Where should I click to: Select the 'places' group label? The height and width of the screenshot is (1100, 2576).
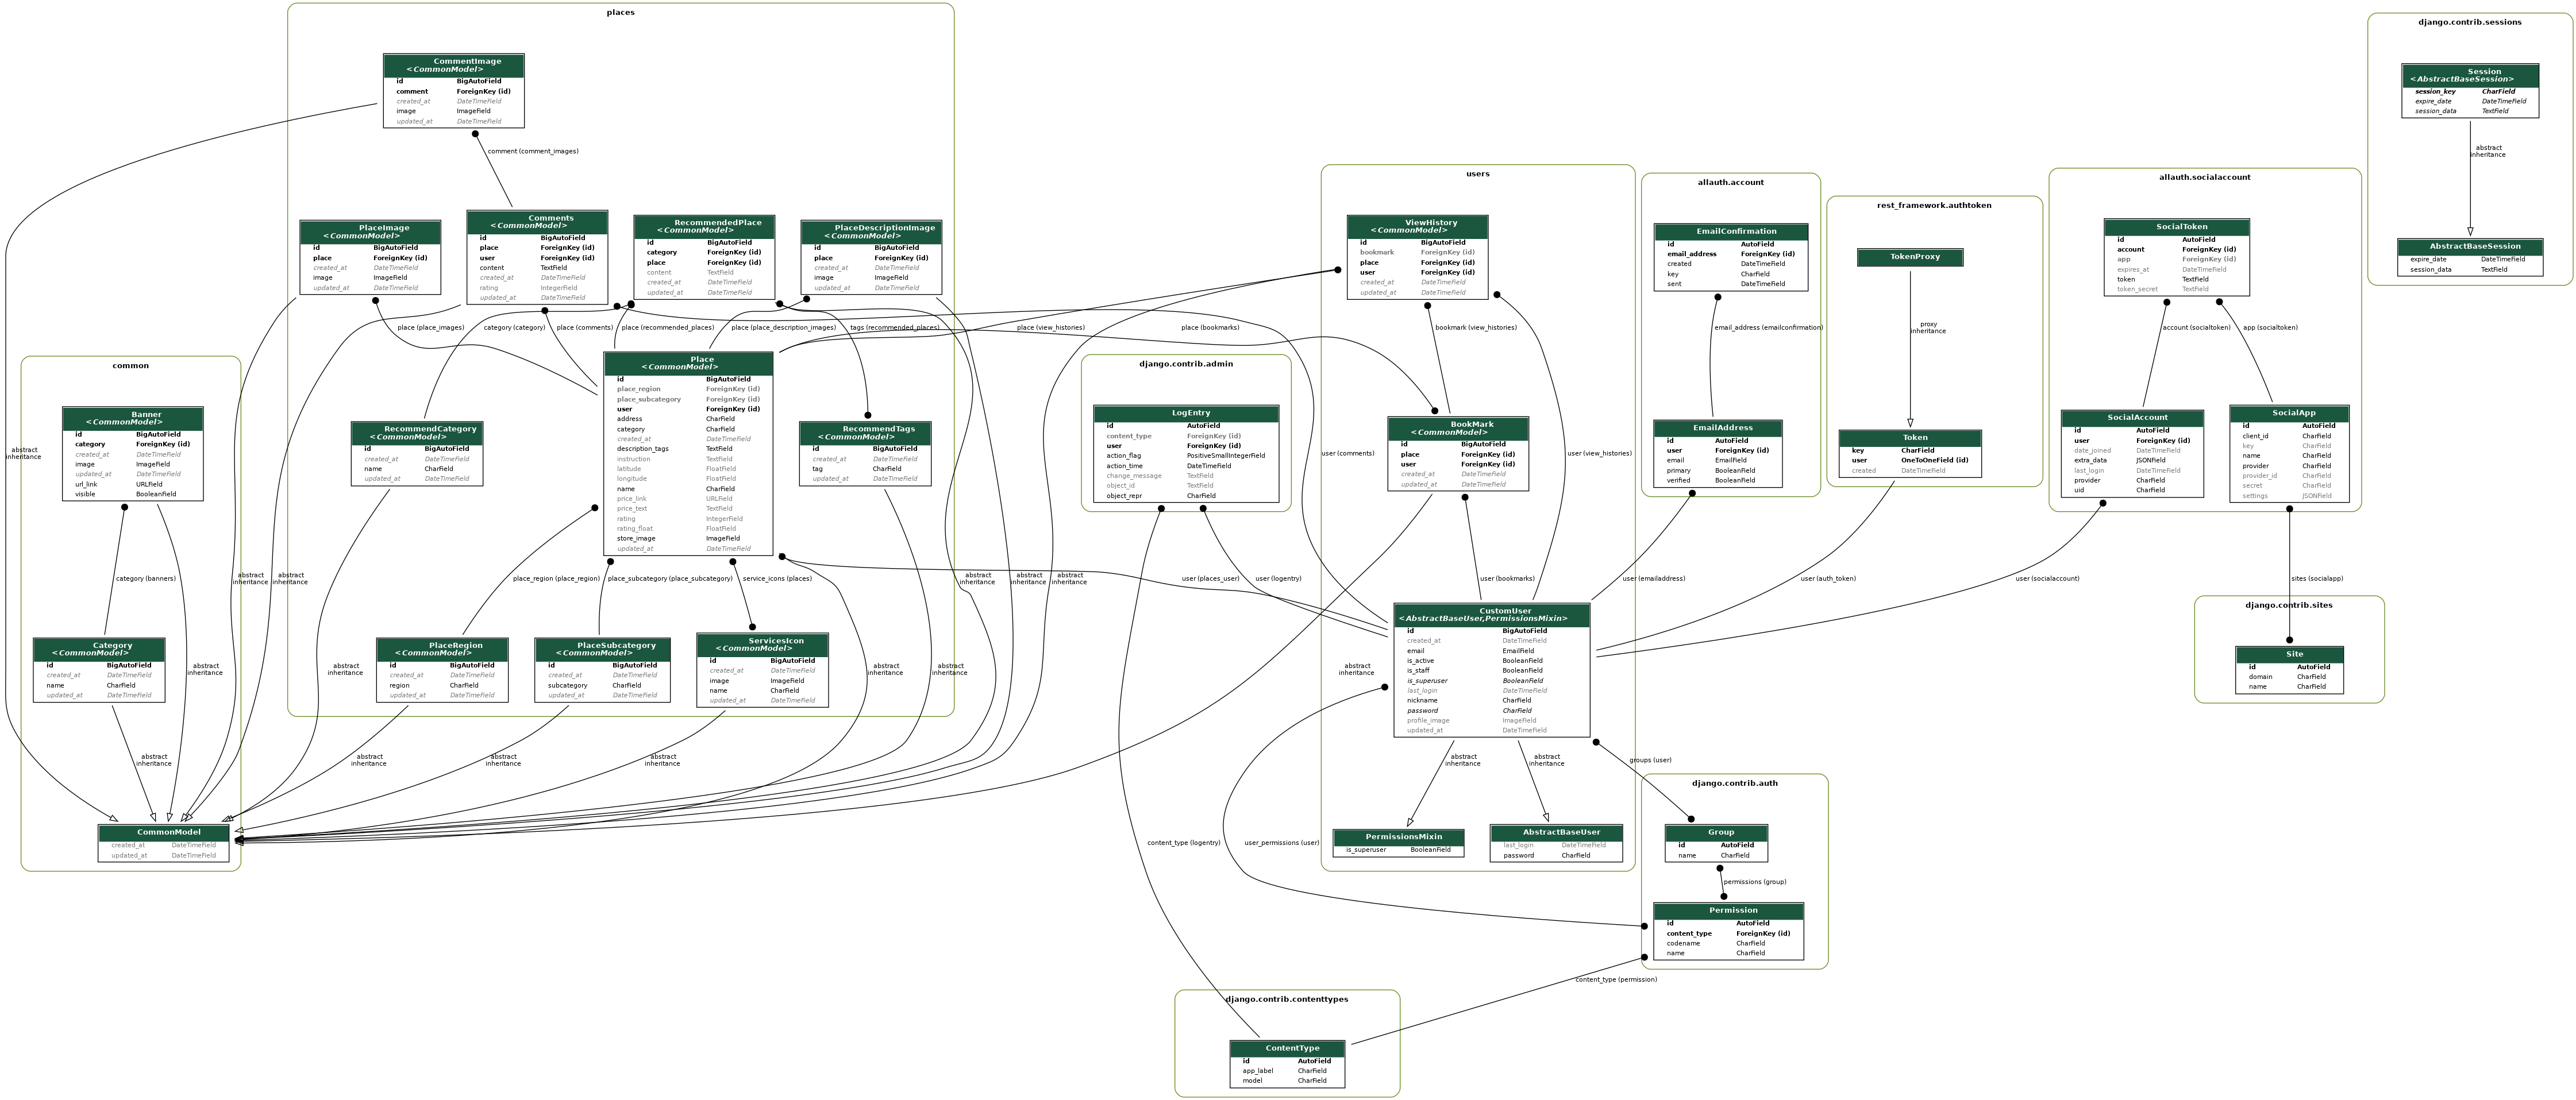click(x=620, y=13)
